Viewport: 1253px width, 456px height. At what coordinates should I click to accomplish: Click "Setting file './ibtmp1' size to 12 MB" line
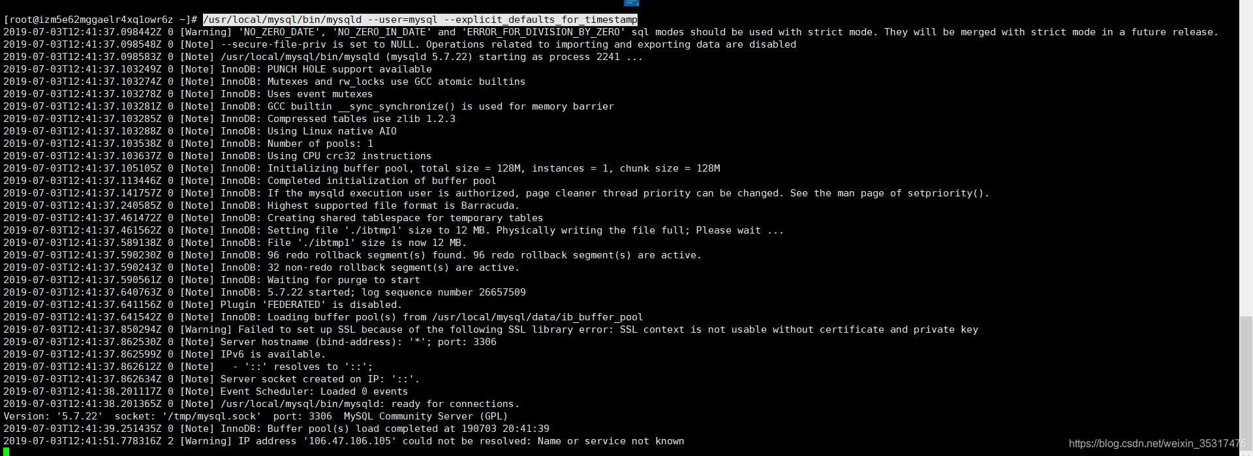click(x=394, y=230)
